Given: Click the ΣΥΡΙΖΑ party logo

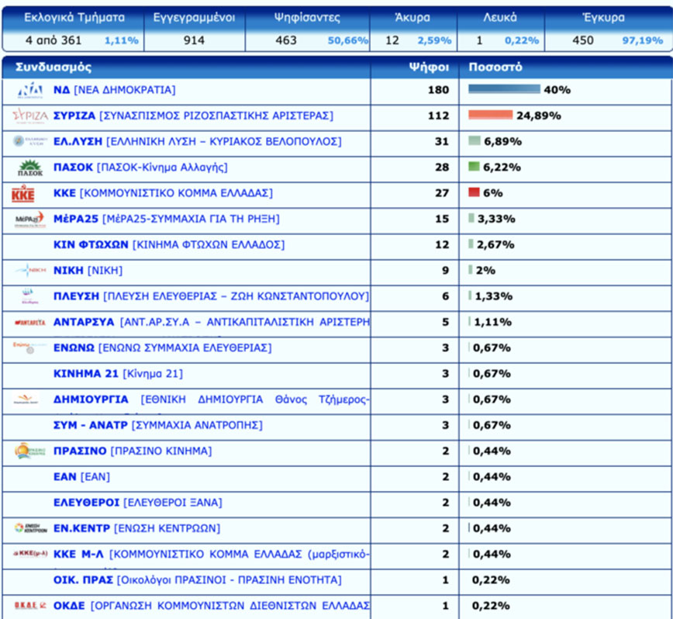Looking at the screenshot, I should tap(30, 116).
